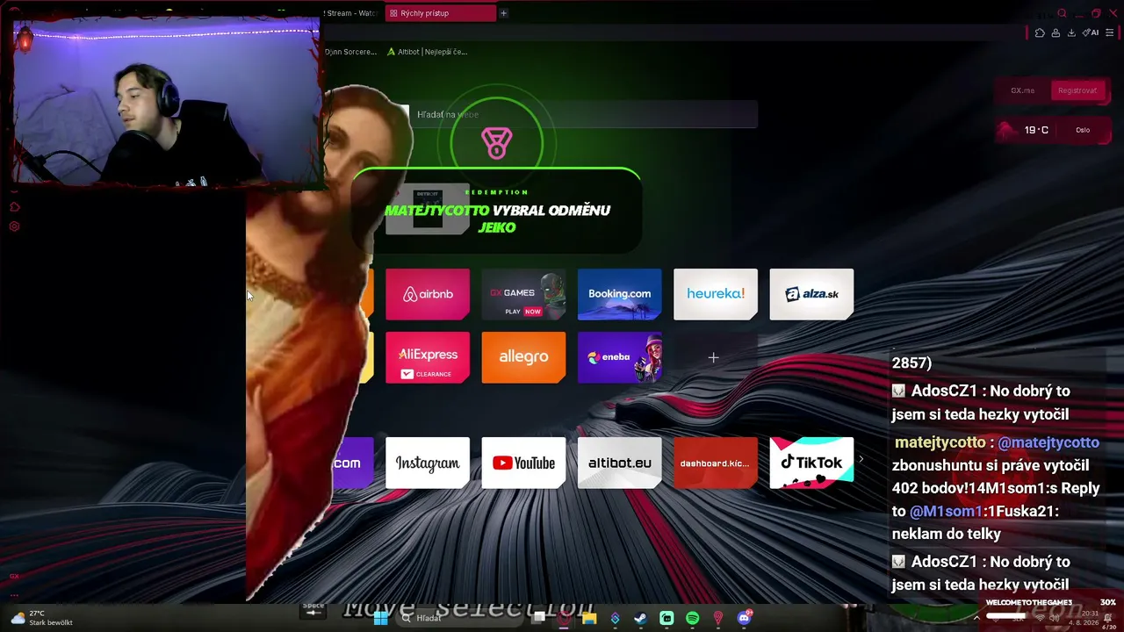
Task: Select the Oslo weather location
Action: (1083, 130)
